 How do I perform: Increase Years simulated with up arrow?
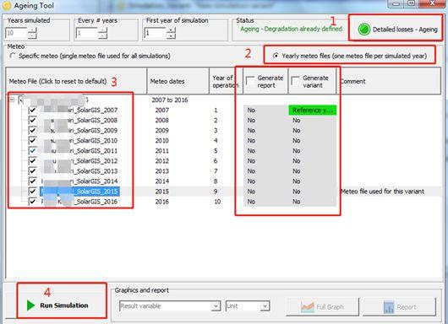pyautogui.click(x=32, y=30)
